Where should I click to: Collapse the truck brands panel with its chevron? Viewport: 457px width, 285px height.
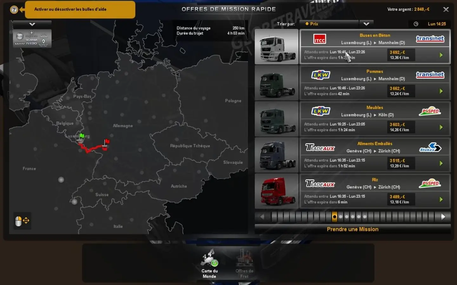(x=31, y=24)
